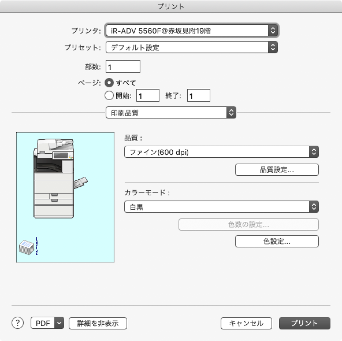Click the 色設定... button

click(277, 241)
